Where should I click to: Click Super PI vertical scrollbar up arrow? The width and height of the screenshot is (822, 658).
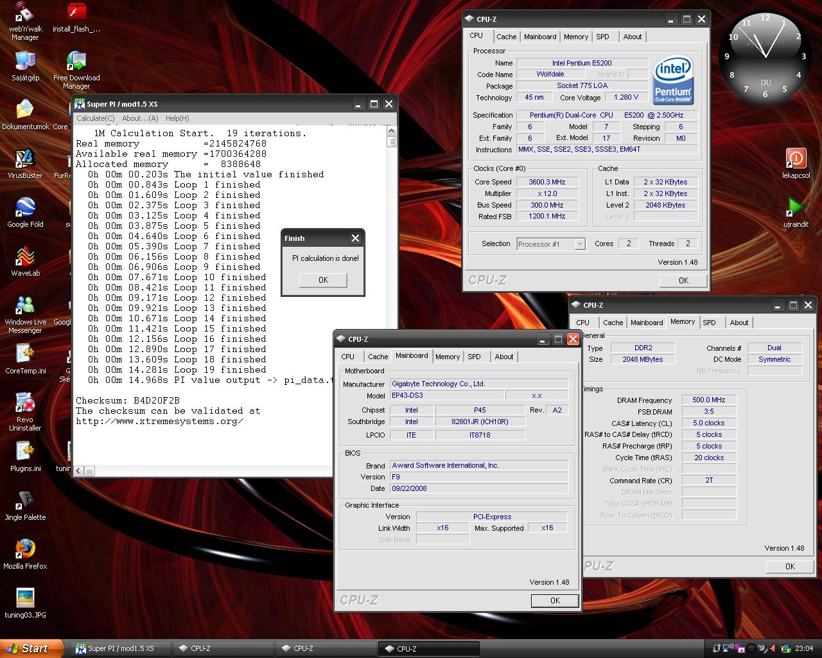coord(392,131)
